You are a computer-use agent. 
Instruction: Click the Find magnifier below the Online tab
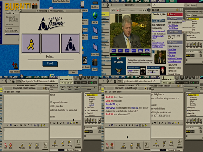click(201, 44)
